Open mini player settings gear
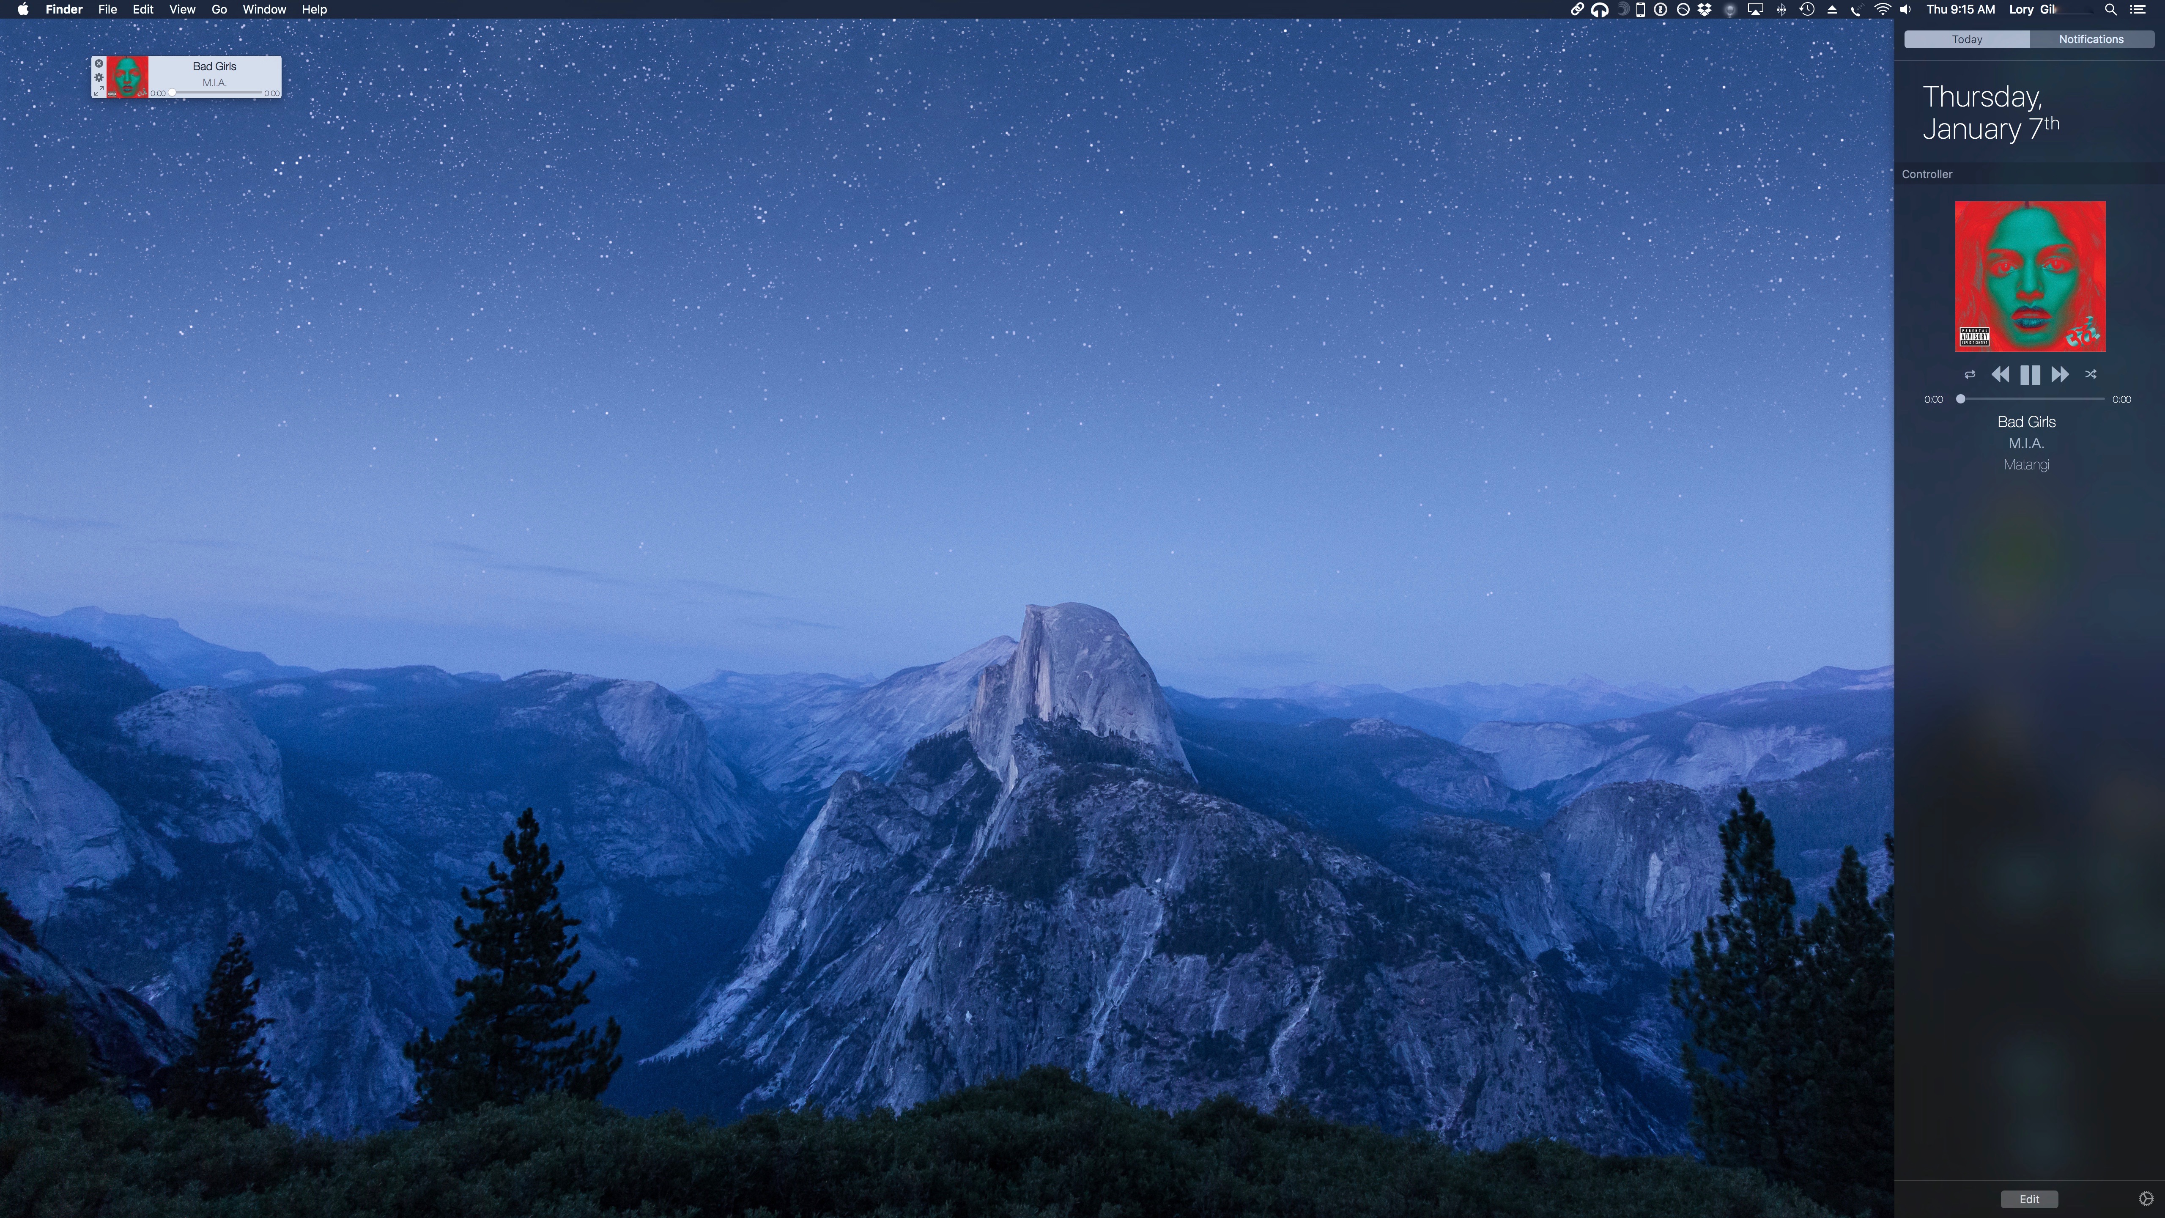 click(99, 77)
